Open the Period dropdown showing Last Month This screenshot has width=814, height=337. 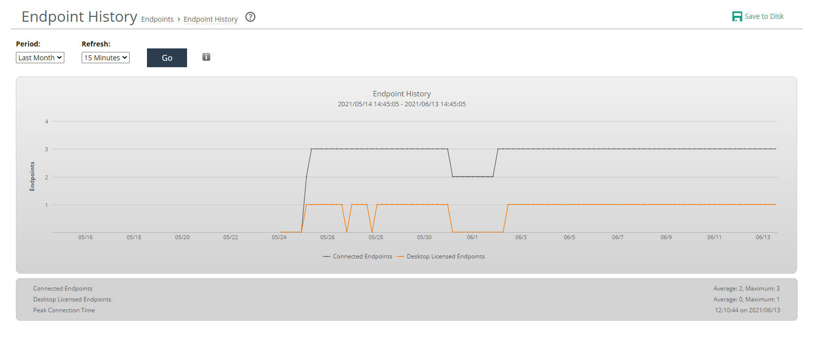(x=40, y=58)
